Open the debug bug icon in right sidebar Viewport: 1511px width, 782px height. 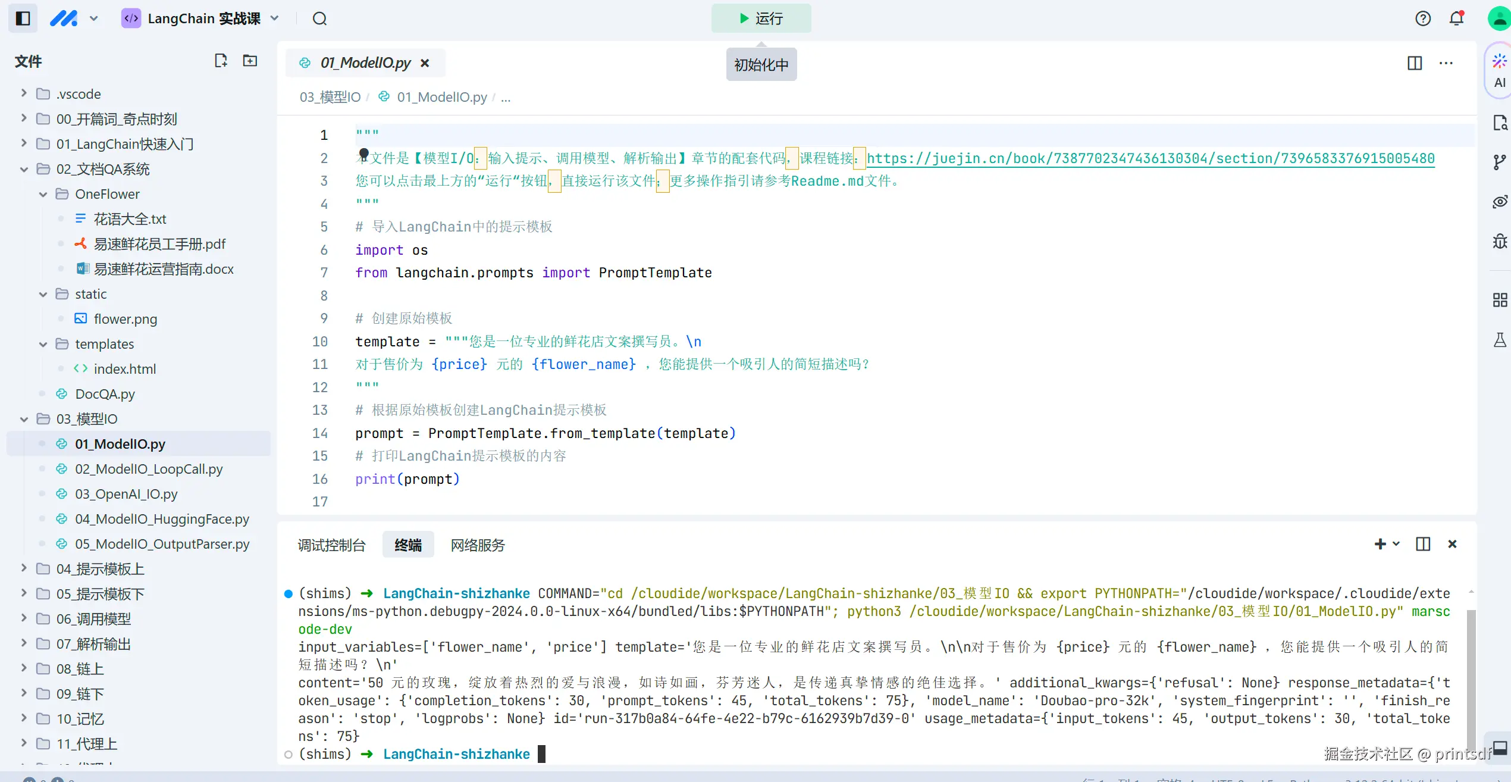coord(1499,241)
